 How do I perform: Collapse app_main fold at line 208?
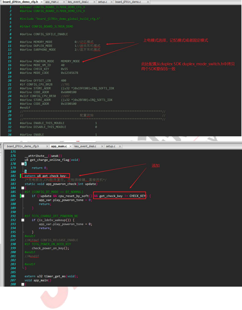click(23, 284)
